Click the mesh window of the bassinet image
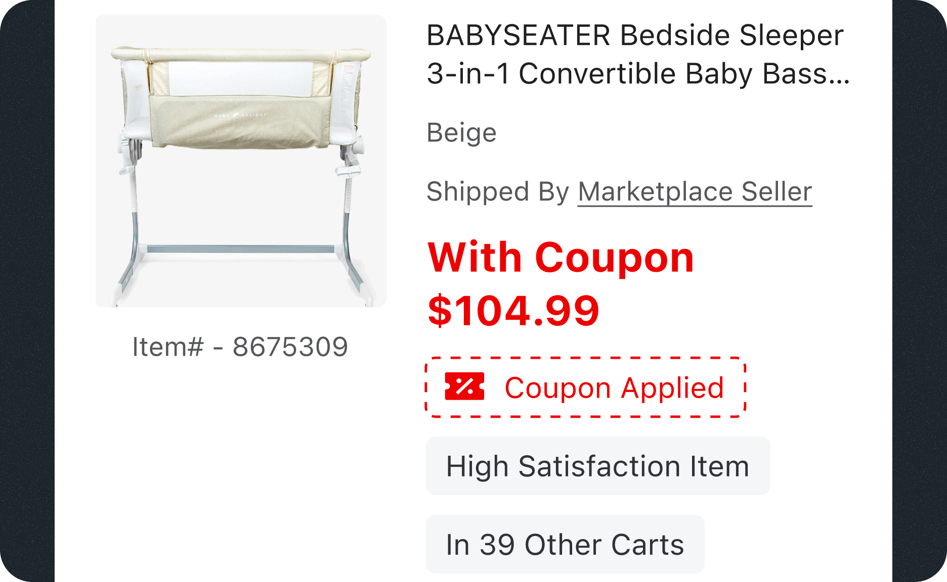Screen dimensions: 947x582 pos(241,78)
